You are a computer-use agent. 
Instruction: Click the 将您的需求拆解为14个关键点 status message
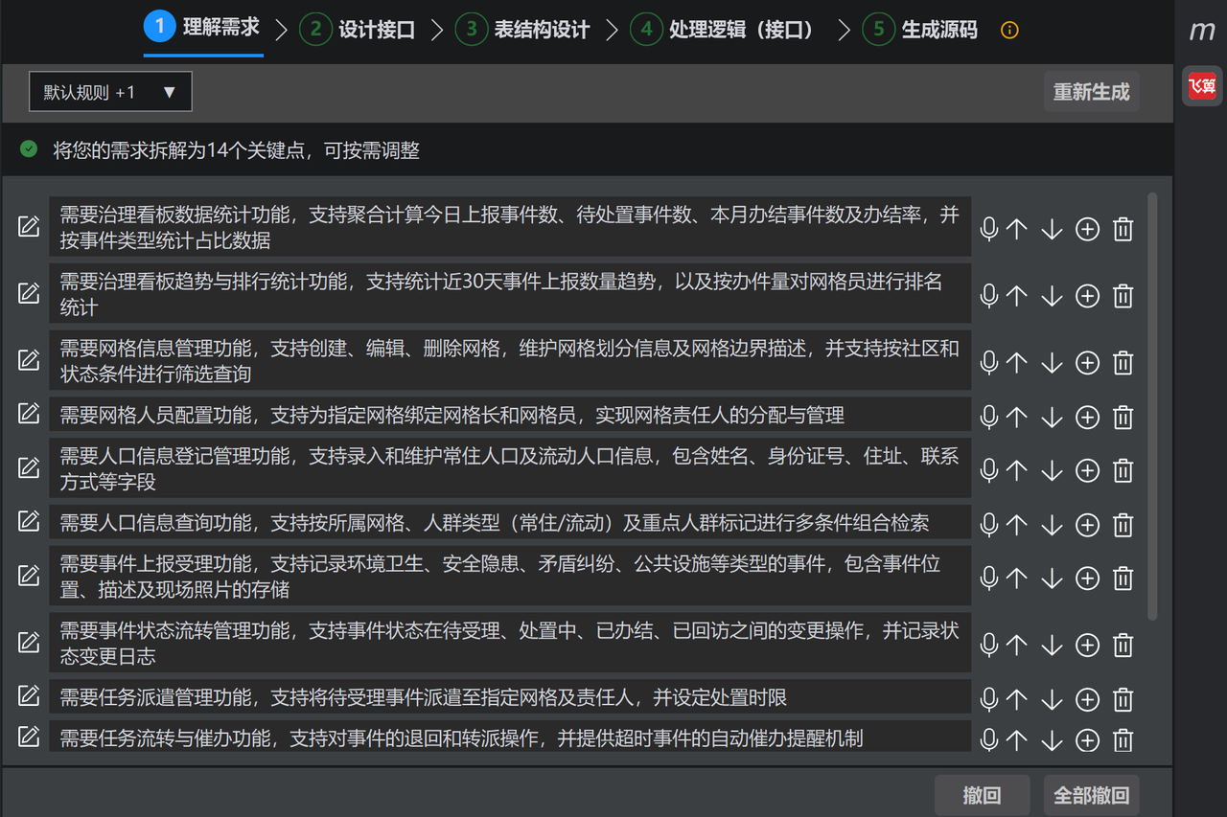(x=236, y=150)
